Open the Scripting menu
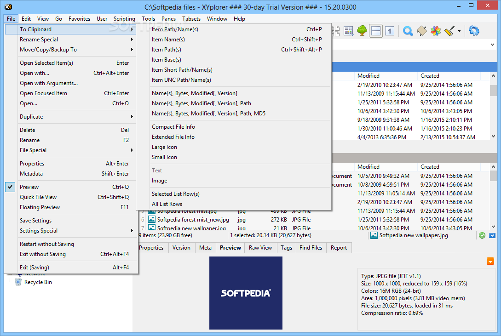This screenshot has width=501, height=336. coord(124,19)
